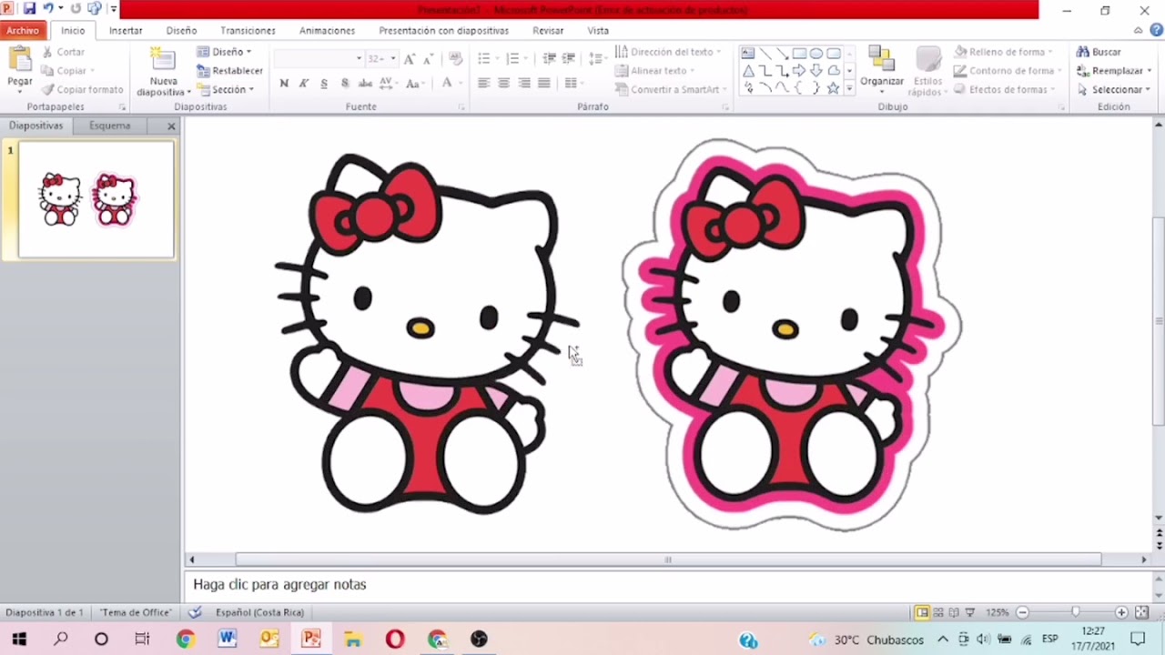Viewport: 1165px width, 655px height.
Task: Switch to reading view icon
Action: (x=954, y=612)
